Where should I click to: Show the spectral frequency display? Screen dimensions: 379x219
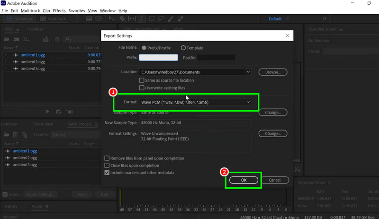89,18
